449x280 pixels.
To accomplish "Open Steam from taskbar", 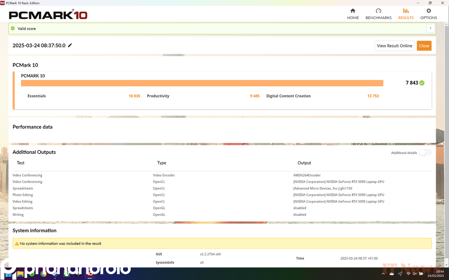I will (55, 274).
